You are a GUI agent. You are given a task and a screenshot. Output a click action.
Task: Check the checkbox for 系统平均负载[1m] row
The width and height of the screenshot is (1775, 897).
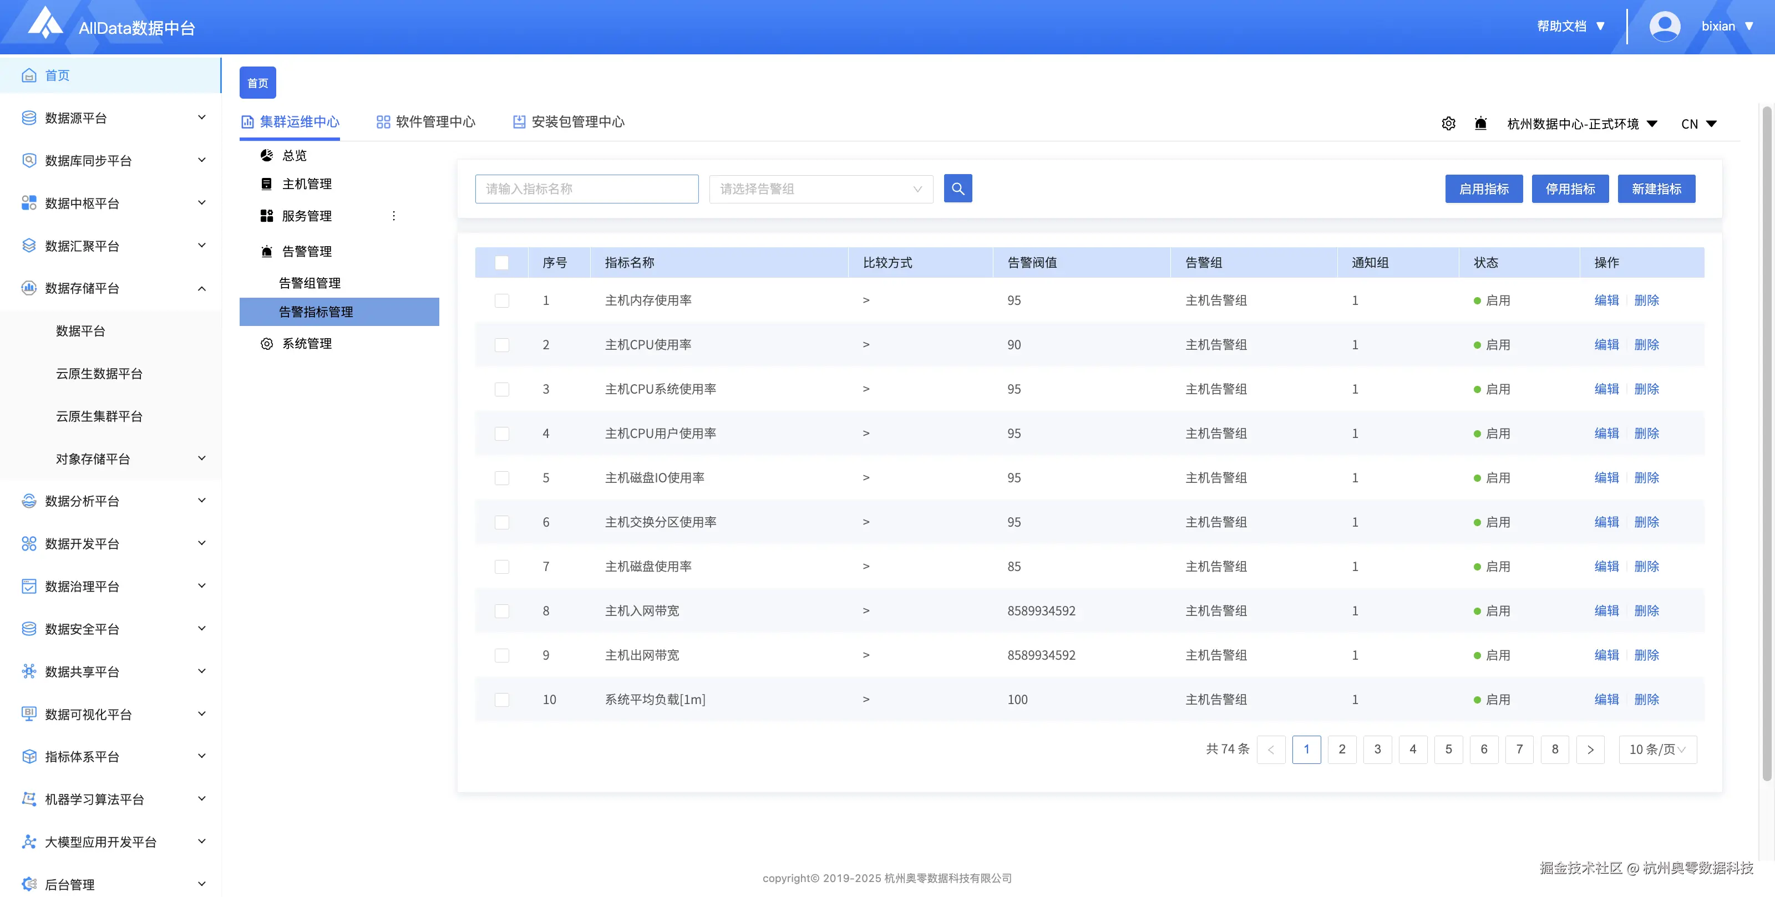[501, 699]
